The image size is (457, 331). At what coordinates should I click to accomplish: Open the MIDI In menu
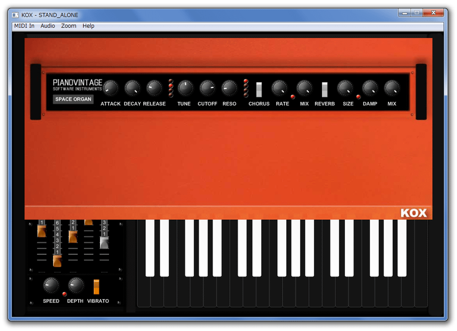pos(24,26)
